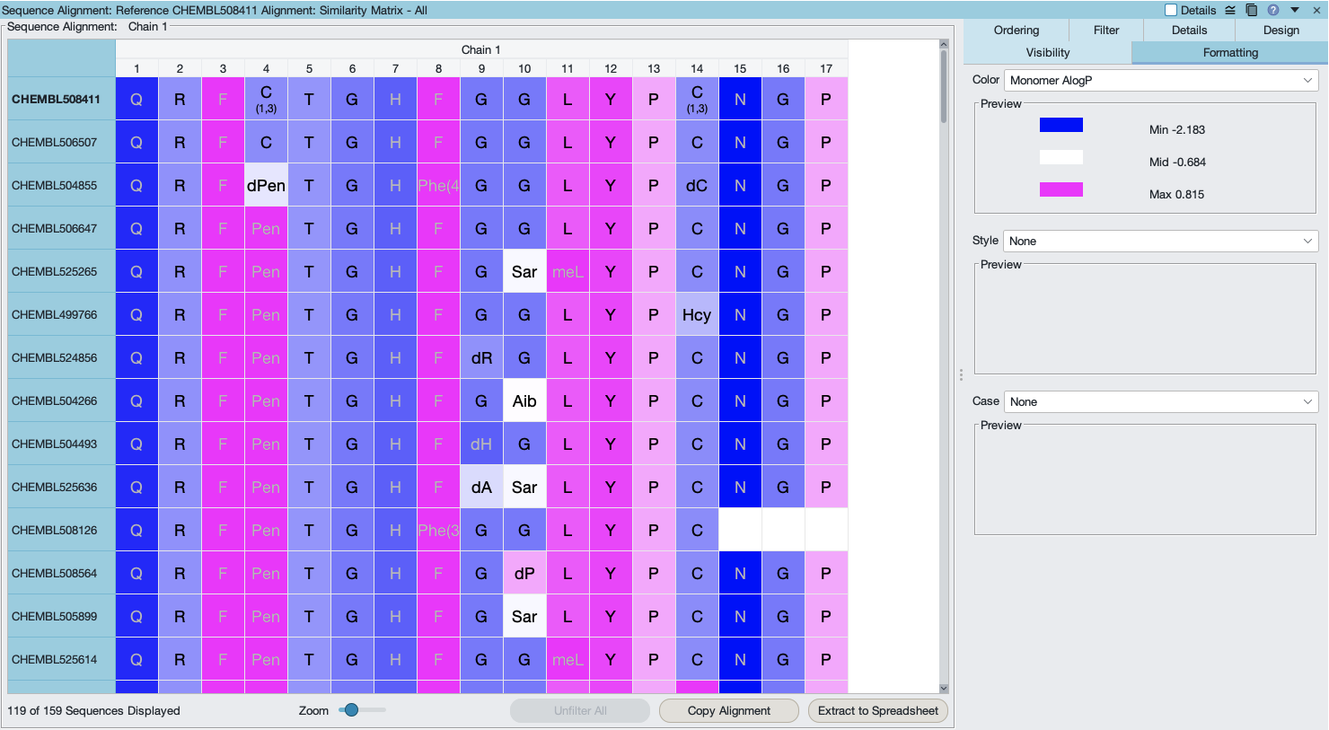Image resolution: width=1329 pixels, height=730 pixels.
Task: Click column header 10
Action: click(524, 68)
